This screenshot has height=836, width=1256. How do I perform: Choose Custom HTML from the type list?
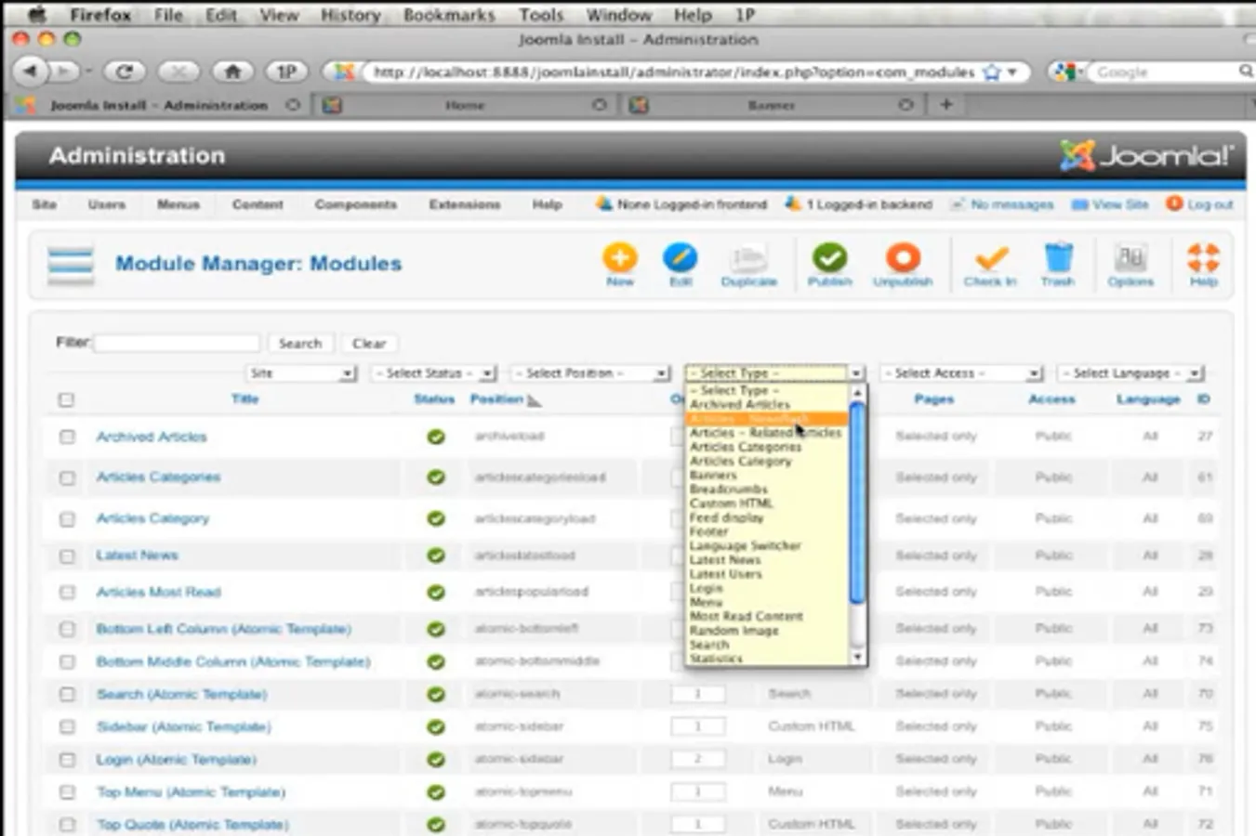point(732,503)
